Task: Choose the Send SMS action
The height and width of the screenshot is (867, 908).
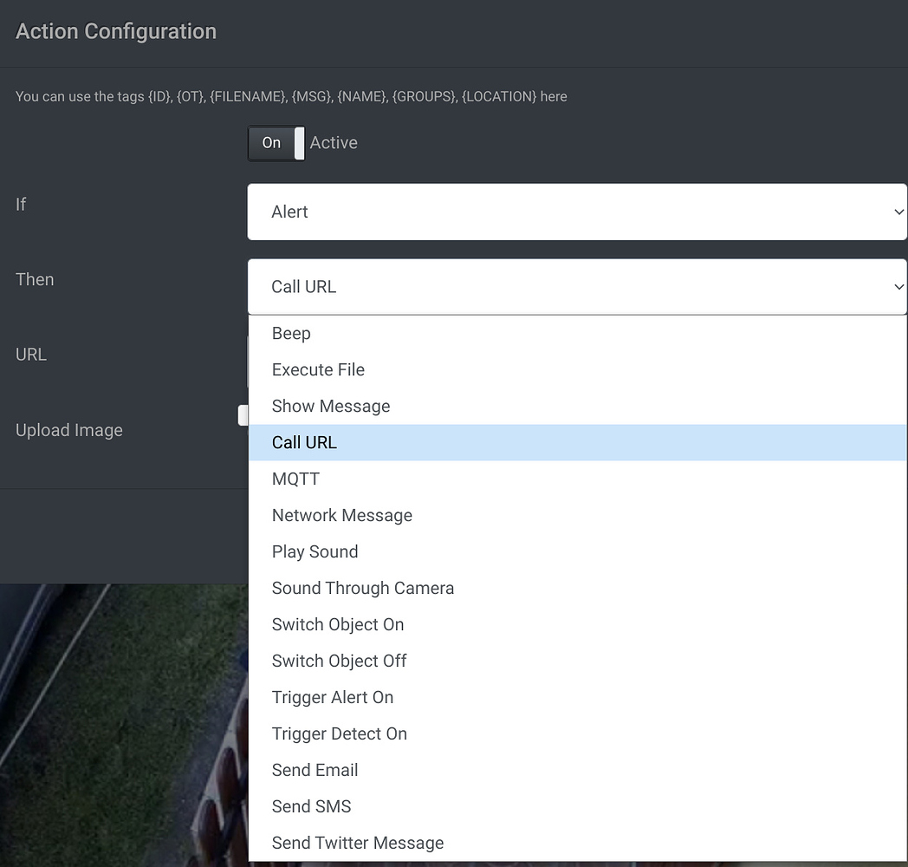Action: pyautogui.click(x=311, y=807)
